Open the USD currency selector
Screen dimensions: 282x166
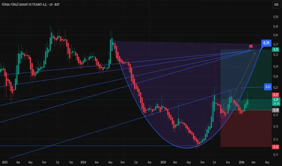click(276, 5)
